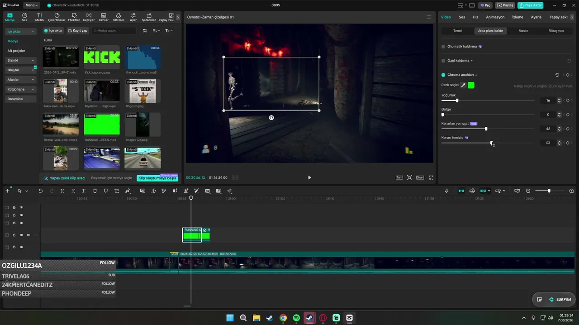Click the Klip oluşturmaya başla button

[x=157, y=178]
